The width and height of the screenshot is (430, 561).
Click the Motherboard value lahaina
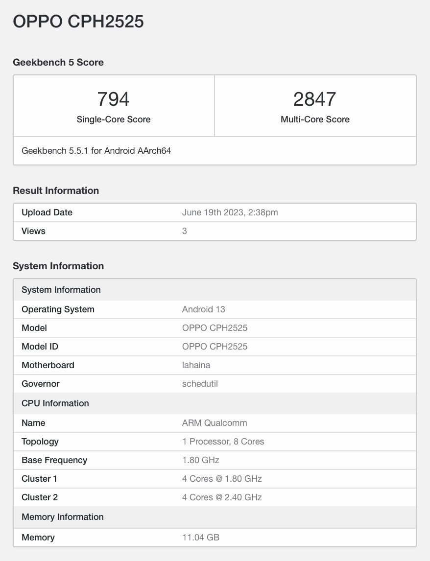(196, 365)
